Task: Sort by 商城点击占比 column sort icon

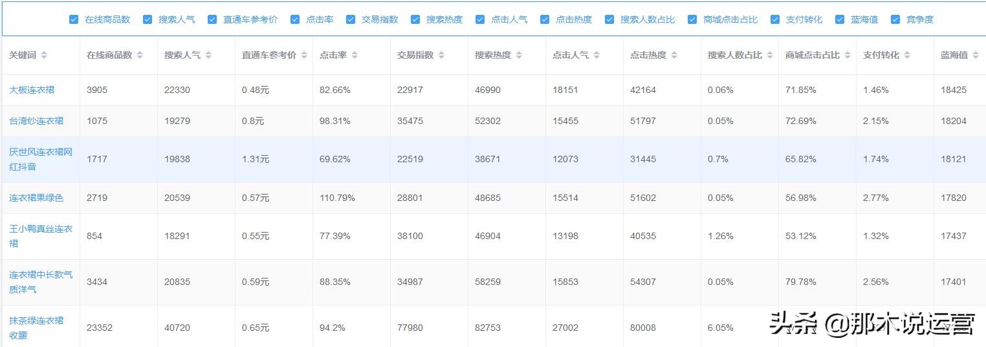Action: click(x=848, y=56)
